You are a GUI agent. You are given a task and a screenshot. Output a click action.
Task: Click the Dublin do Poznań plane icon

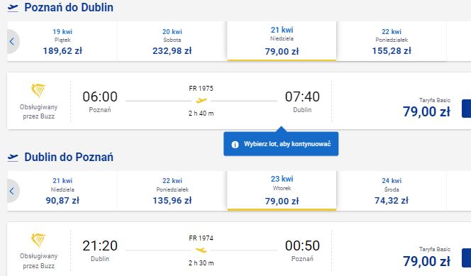click(x=13, y=157)
